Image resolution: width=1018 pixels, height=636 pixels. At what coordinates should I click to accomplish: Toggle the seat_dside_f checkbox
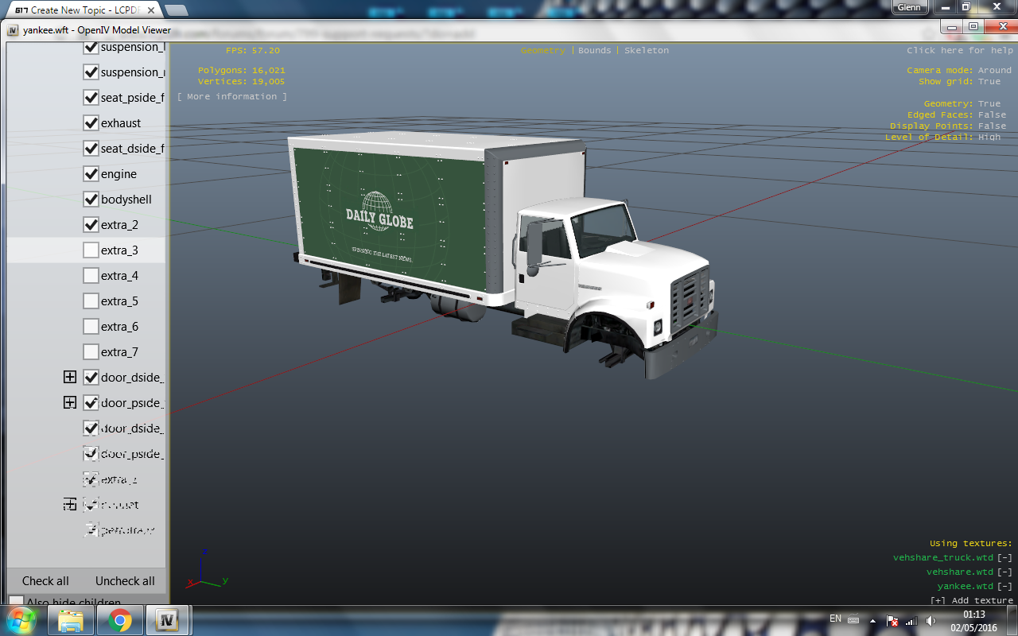click(x=91, y=149)
